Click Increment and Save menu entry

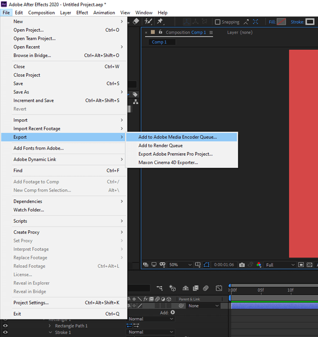click(x=64, y=101)
